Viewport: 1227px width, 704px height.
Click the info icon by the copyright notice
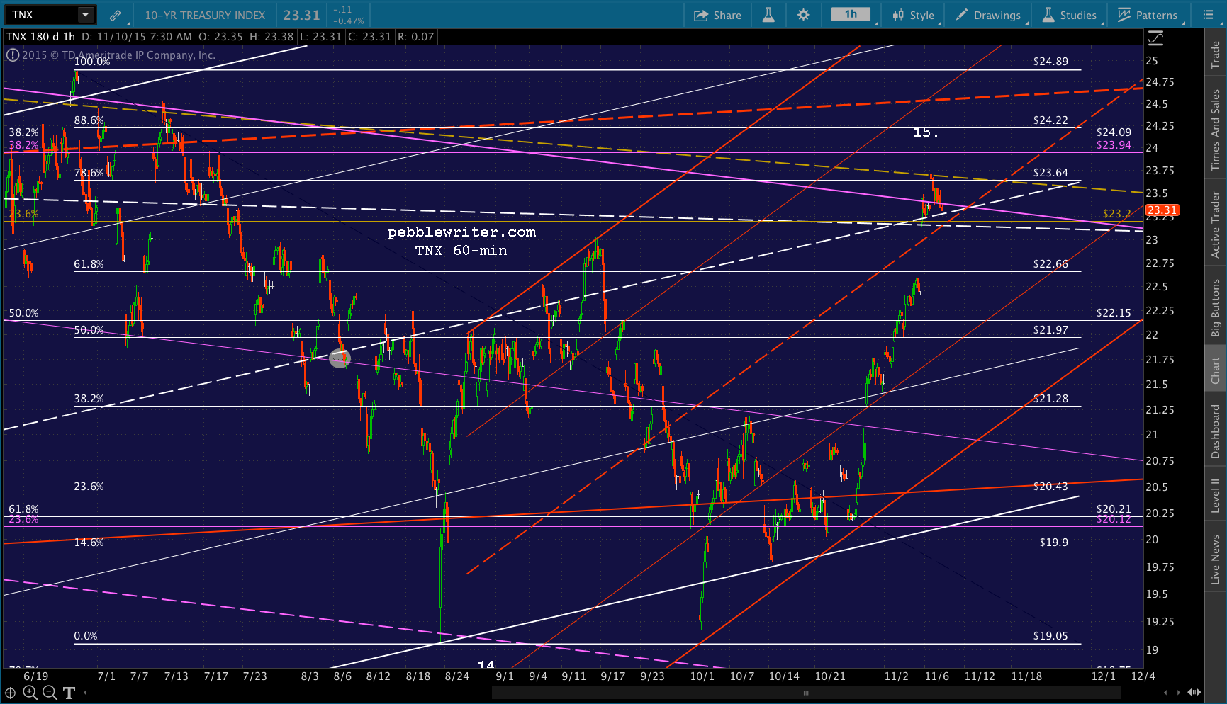(x=13, y=55)
